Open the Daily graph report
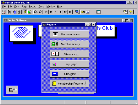The height and width of the screenshot is (105, 138). 69,64
